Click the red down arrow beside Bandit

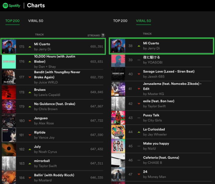[30, 77]
